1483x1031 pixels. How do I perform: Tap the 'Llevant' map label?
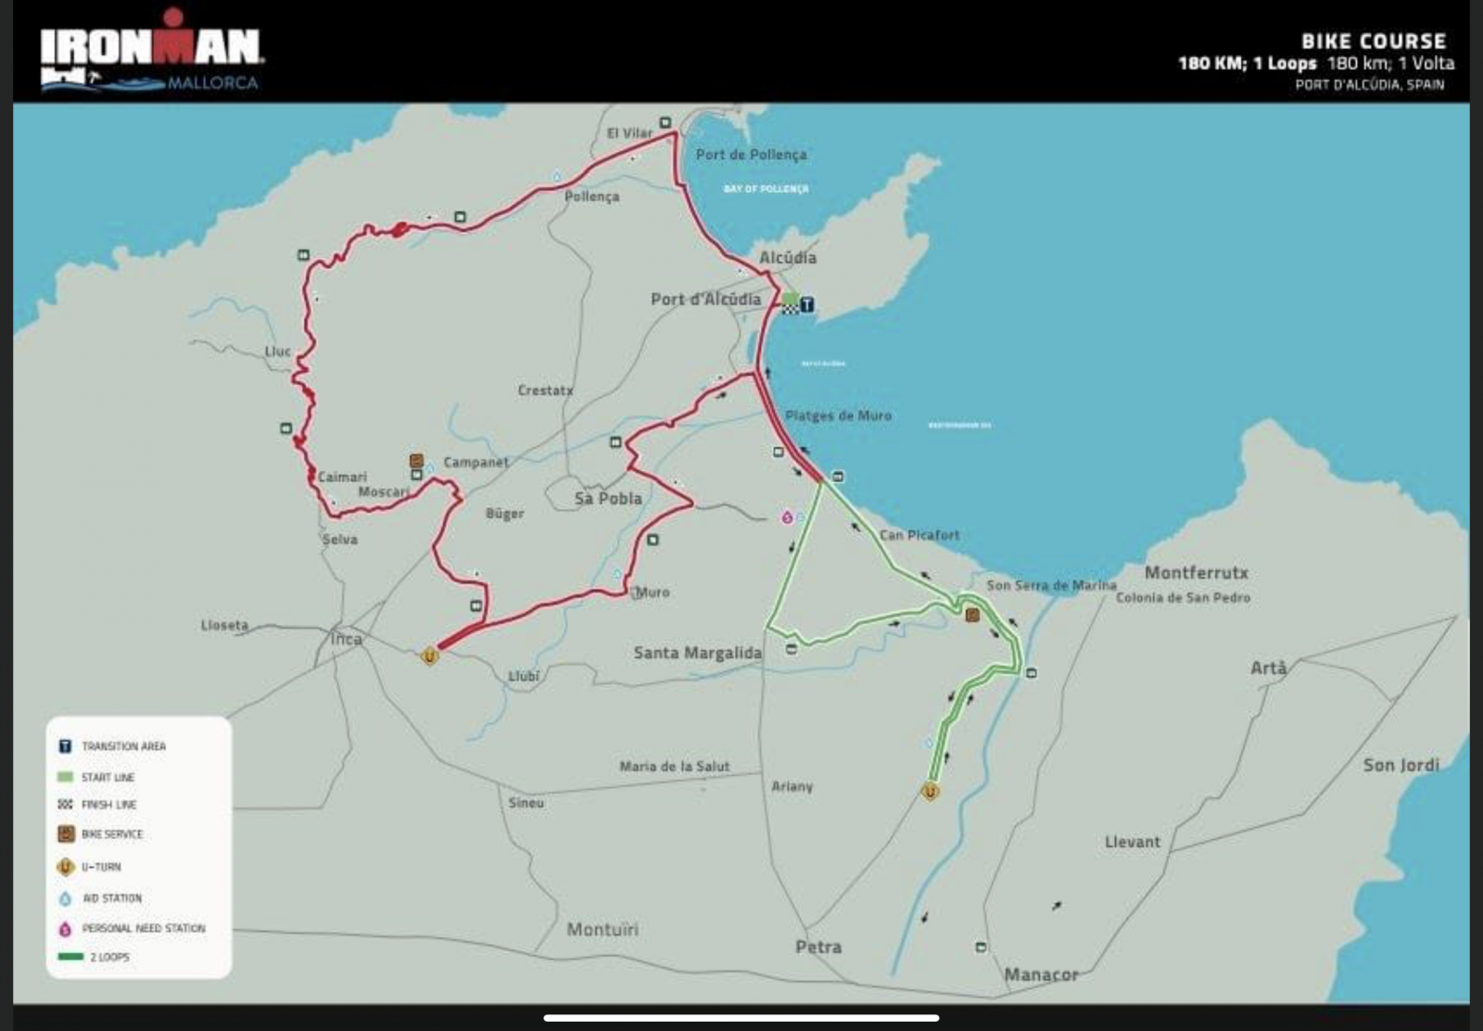tap(1132, 842)
